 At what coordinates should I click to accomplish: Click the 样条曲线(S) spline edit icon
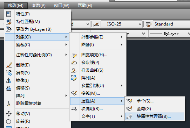74,70
